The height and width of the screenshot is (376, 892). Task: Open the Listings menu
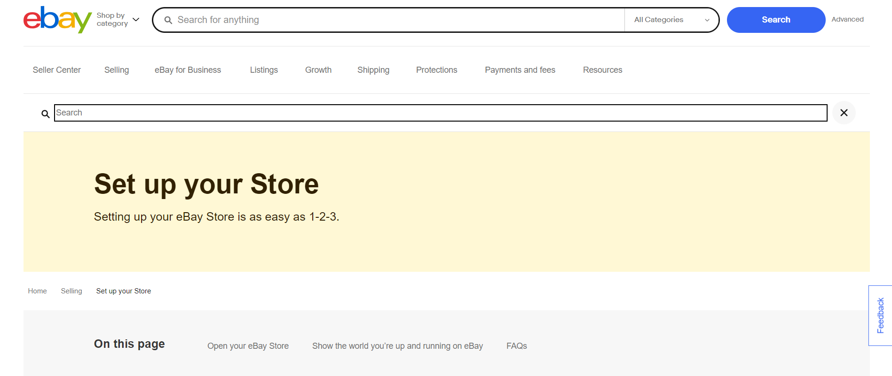pos(264,70)
